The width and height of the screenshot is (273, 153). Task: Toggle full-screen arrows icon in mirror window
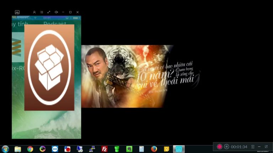coord(49,12)
